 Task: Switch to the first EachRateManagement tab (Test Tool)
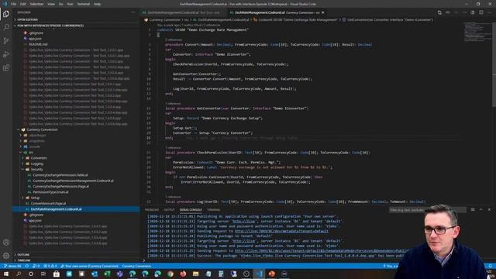click(184, 12)
